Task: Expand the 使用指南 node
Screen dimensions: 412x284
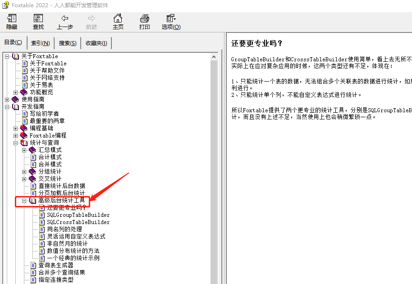Action: click(x=7, y=100)
